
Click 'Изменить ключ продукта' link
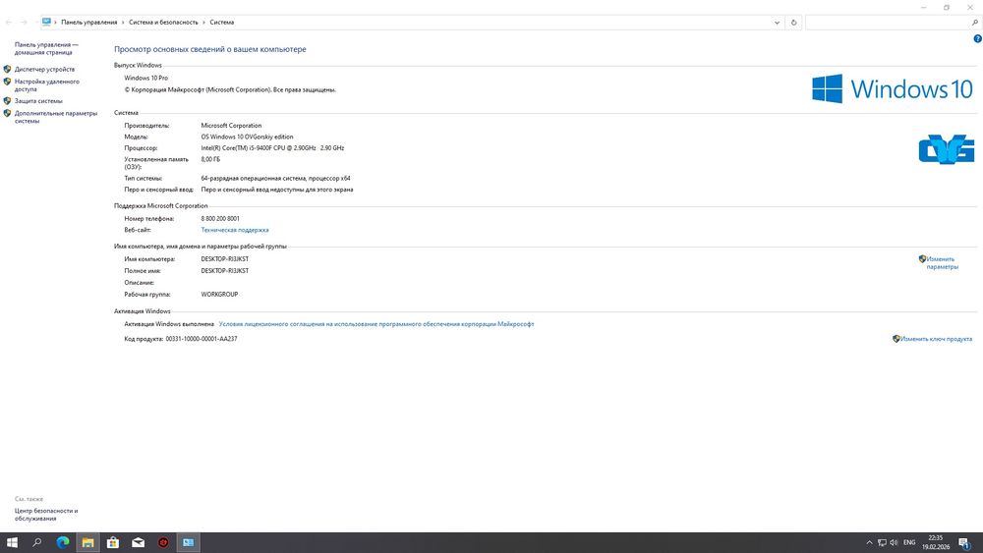936,339
